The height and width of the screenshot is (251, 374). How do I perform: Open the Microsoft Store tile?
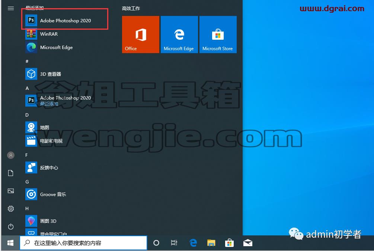218,35
